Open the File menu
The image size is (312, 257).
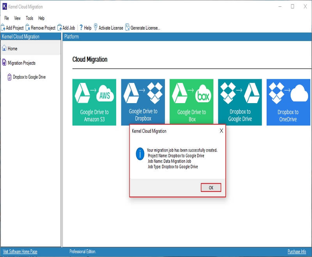tap(7, 18)
